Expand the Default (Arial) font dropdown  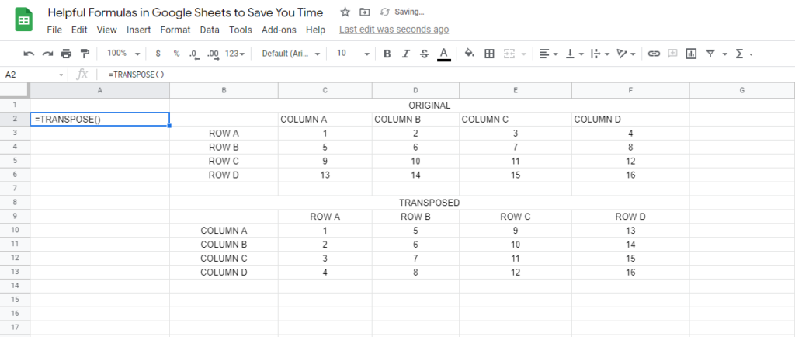(291, 54)
